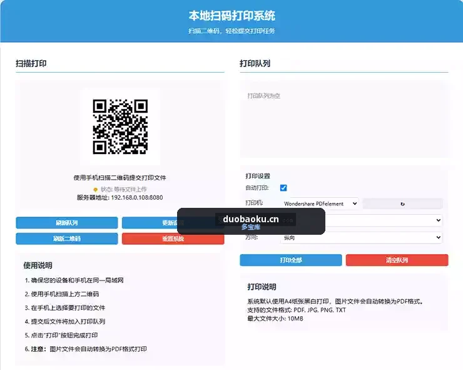
Task: Click the red 重置系统 button
Action: point(173,239)
